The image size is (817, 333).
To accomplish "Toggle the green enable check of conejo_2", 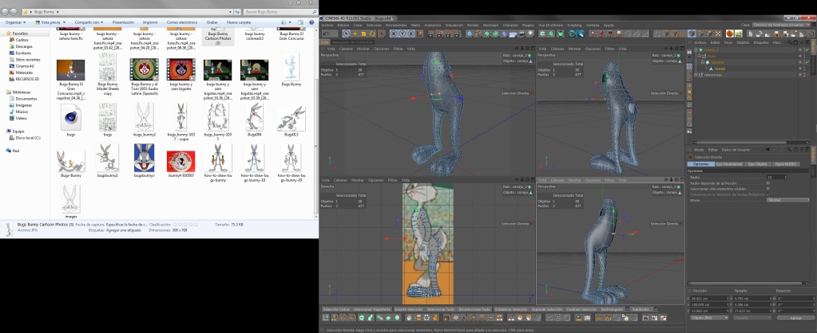I will pyautogui.click(x=807, y=50).
